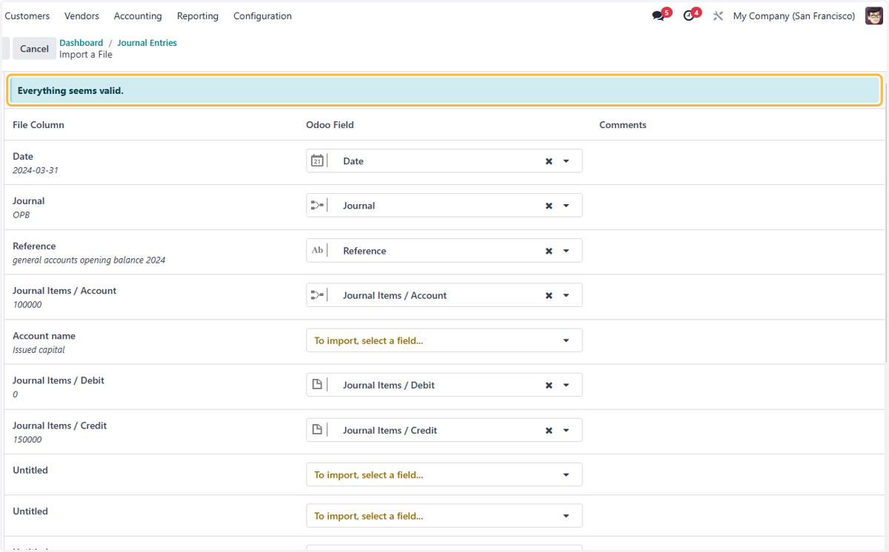This screenshot has height=552, width=889.
Task: Click the 'Import a File' title text
Action: pos(86,55)
